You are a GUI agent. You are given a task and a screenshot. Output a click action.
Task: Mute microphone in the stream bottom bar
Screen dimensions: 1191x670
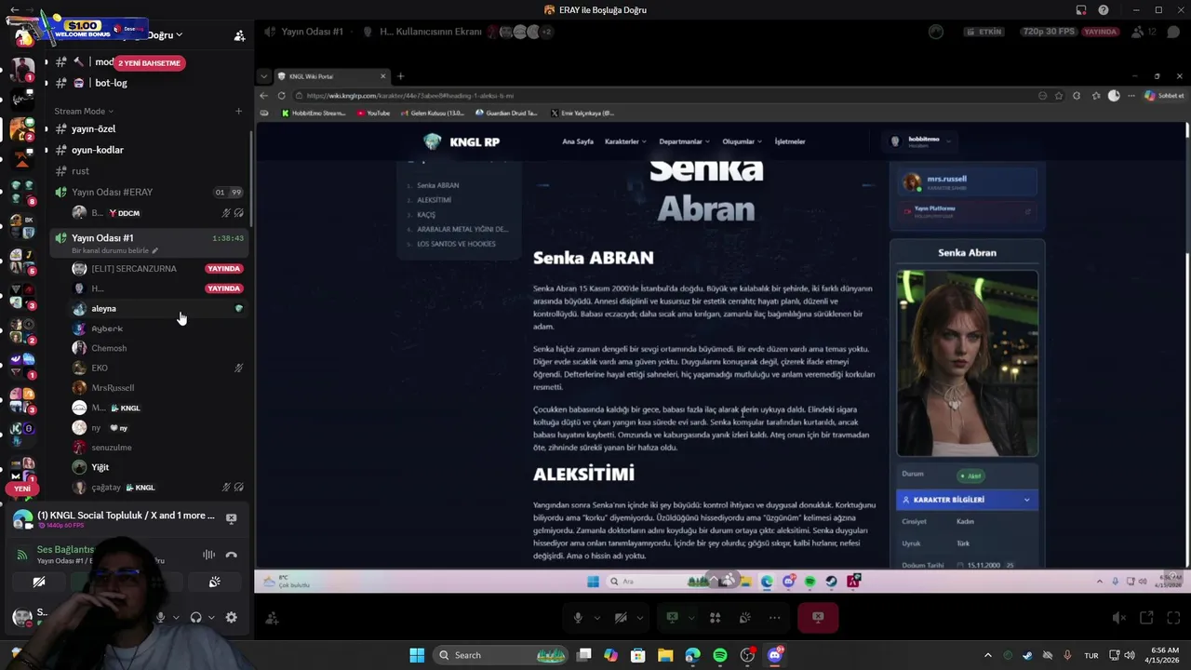pos(578,618)
